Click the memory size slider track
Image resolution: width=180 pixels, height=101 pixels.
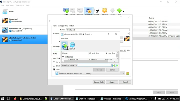56,50
